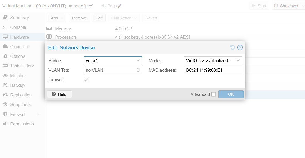
Task: Open the Permissions tab
Action: click(x=22, y=124)
